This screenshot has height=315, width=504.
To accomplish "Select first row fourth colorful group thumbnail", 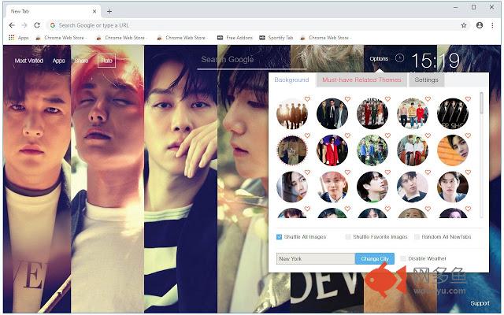I will tap(413, 113).
